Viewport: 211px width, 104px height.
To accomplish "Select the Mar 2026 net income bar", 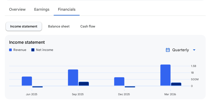I will click(x=176, y=84).
